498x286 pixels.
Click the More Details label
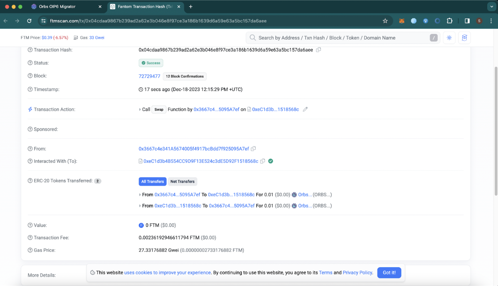click(42, 275)
